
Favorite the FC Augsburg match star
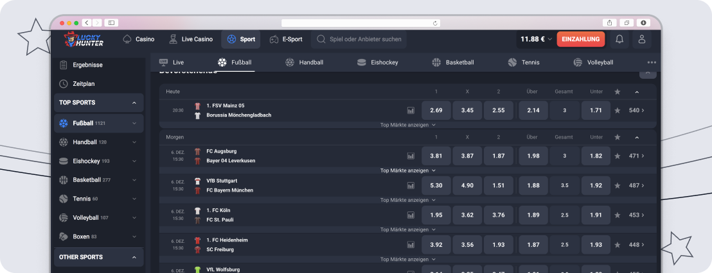coord(618,156)
